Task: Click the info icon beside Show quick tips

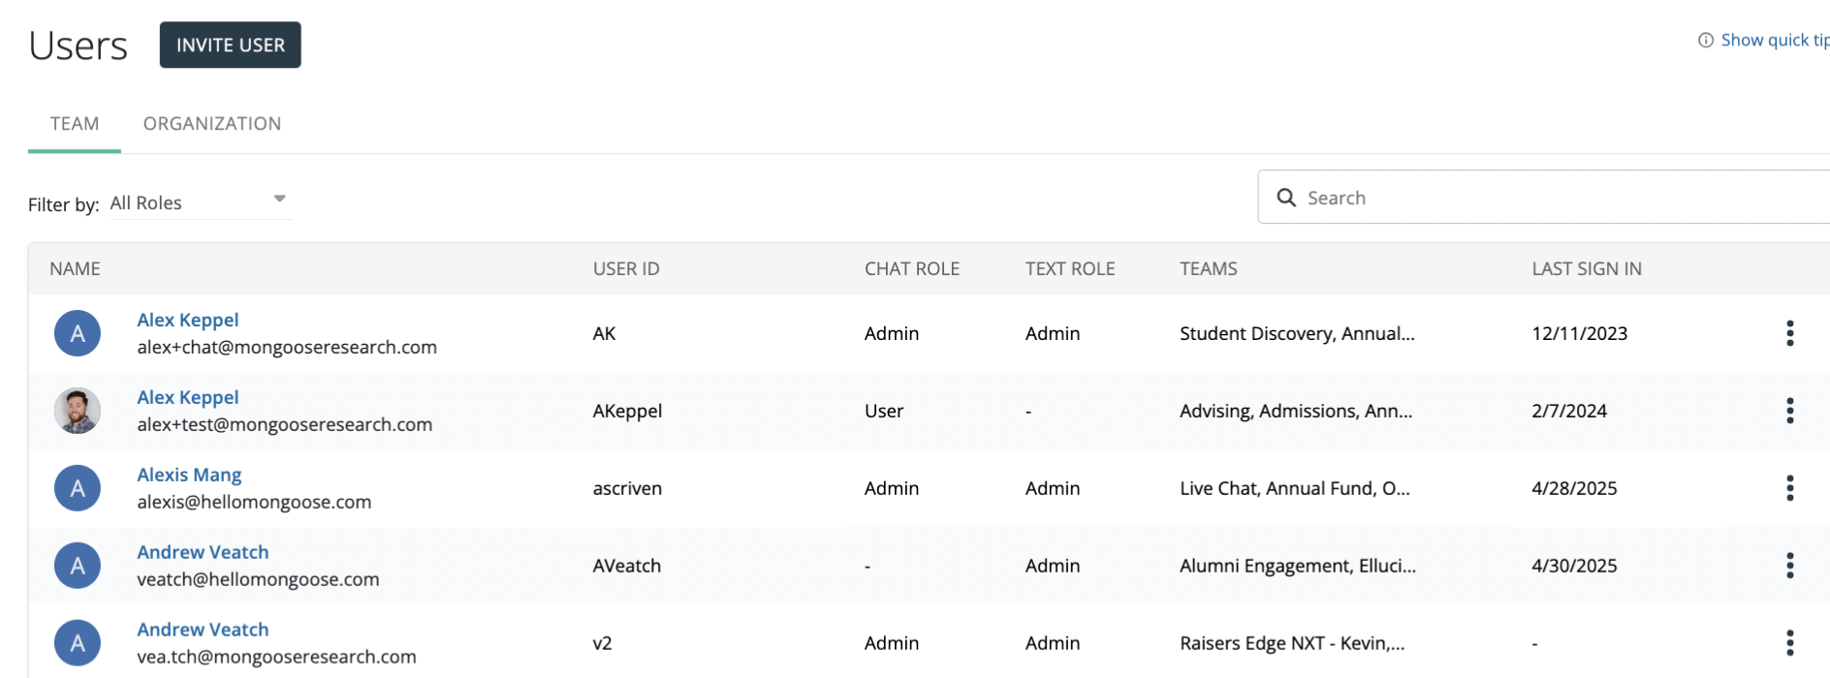Action: click(1706, 40)
